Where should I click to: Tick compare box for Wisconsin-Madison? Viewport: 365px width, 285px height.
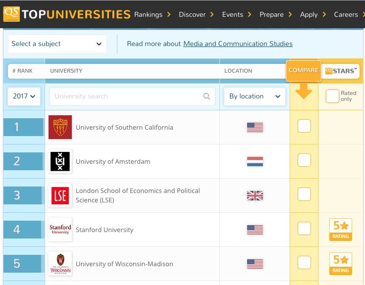click(x=304, y=262)
